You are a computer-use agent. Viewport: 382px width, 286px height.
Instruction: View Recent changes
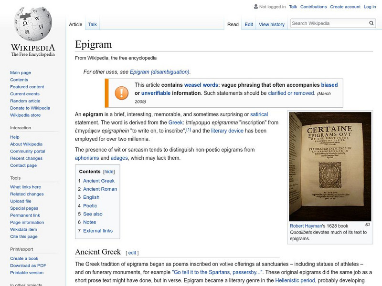[26, 158]
